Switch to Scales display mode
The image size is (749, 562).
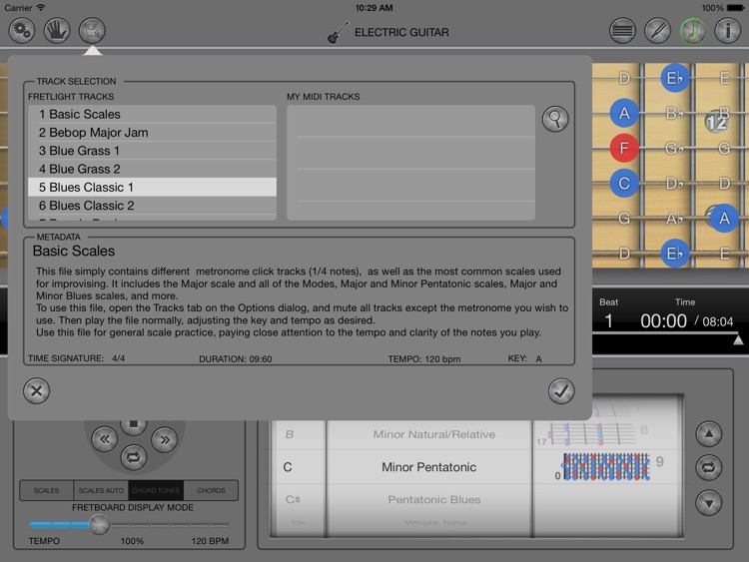[x=46, y=490]
